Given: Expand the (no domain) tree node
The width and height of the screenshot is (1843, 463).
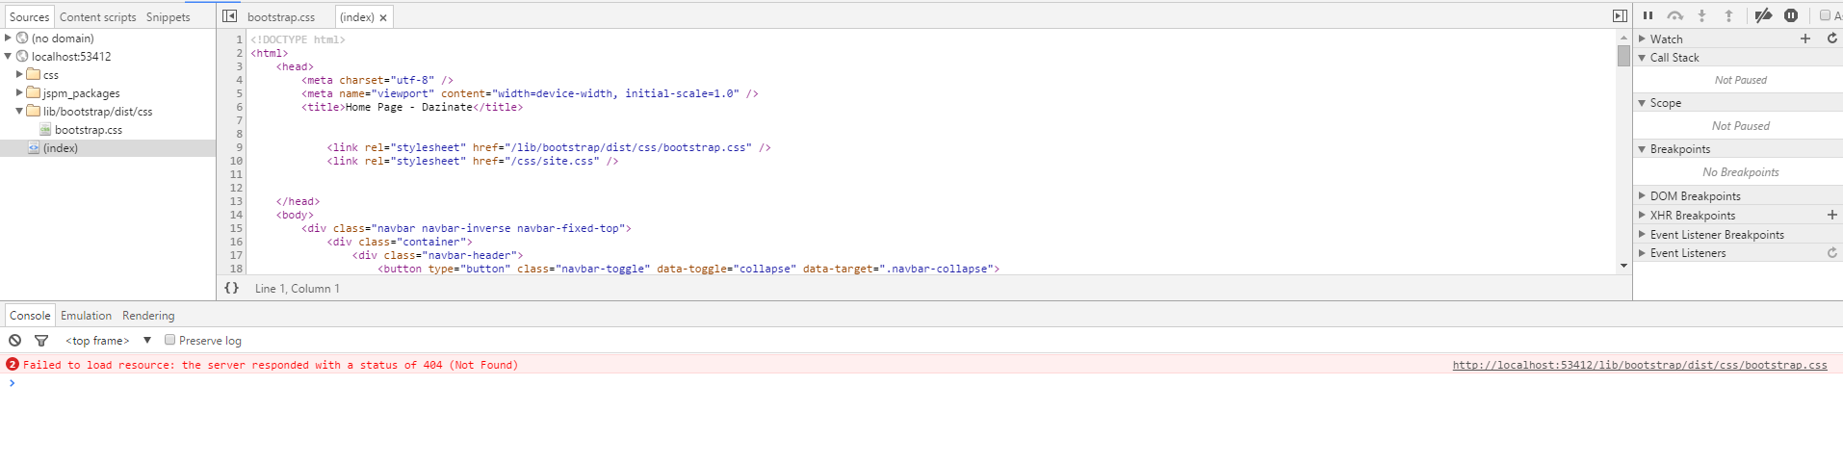Looking at the screenshot, I should (9, 38).
